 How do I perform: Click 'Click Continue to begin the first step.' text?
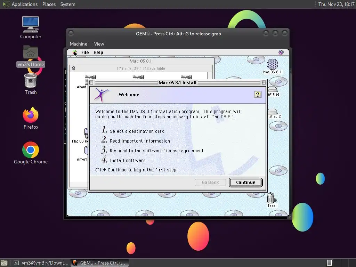coord(136,170)
